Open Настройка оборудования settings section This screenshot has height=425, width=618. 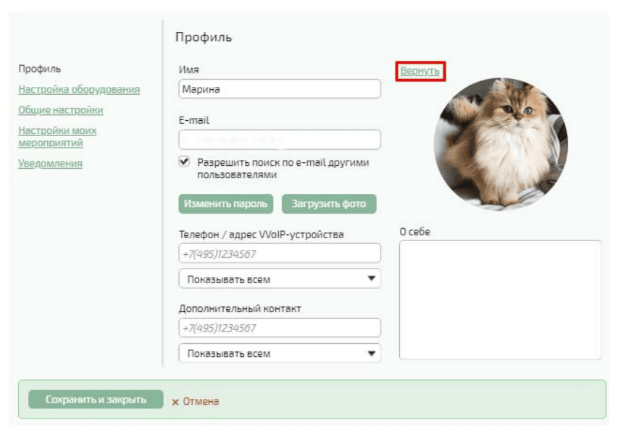(79, 90)
